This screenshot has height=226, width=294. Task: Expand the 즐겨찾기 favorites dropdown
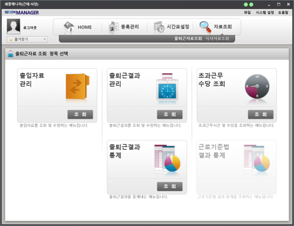click(x=27, y=40)
